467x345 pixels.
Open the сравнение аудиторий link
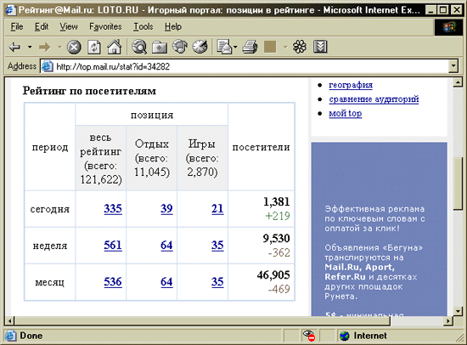pyautogui.click(x=374, y=99)
